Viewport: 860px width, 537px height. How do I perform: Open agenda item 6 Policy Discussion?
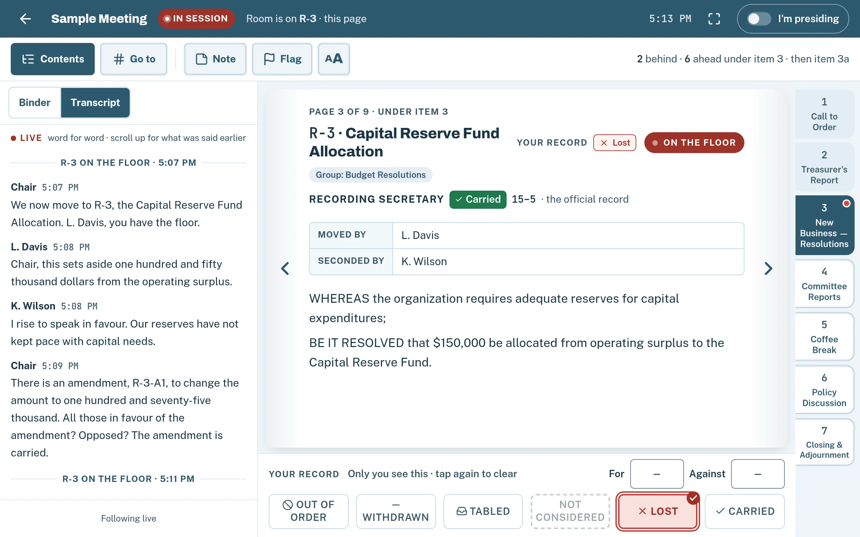[x=824, y=390]
